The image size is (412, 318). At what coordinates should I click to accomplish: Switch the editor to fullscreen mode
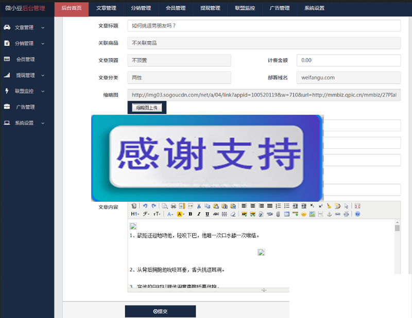(357, 206)
